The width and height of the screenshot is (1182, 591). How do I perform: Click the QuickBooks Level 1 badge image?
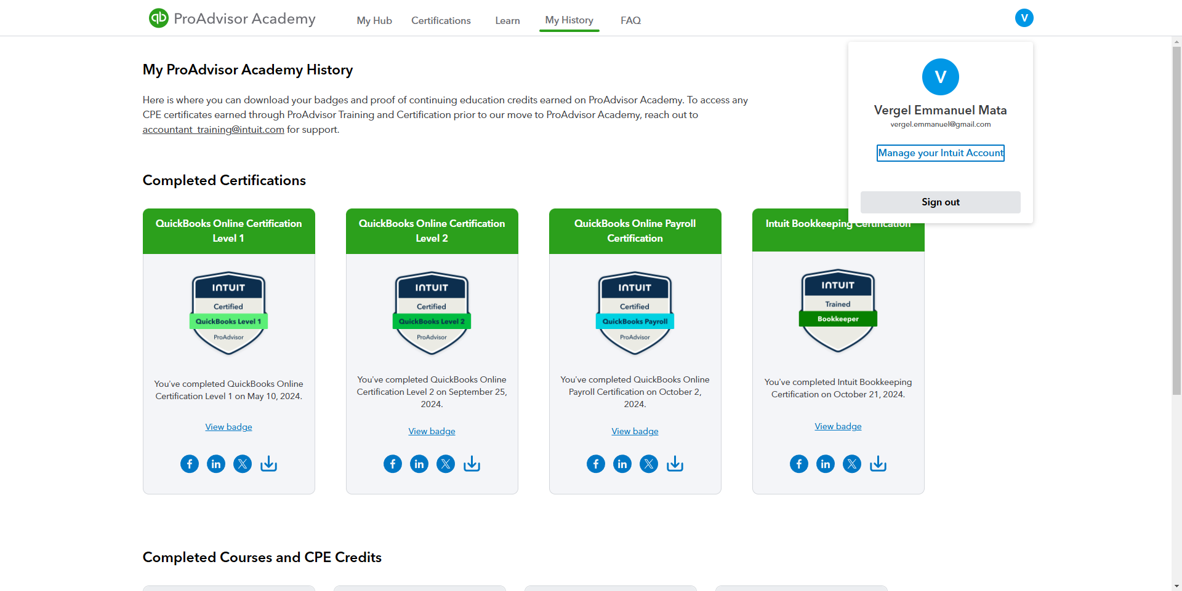[228, 313]
